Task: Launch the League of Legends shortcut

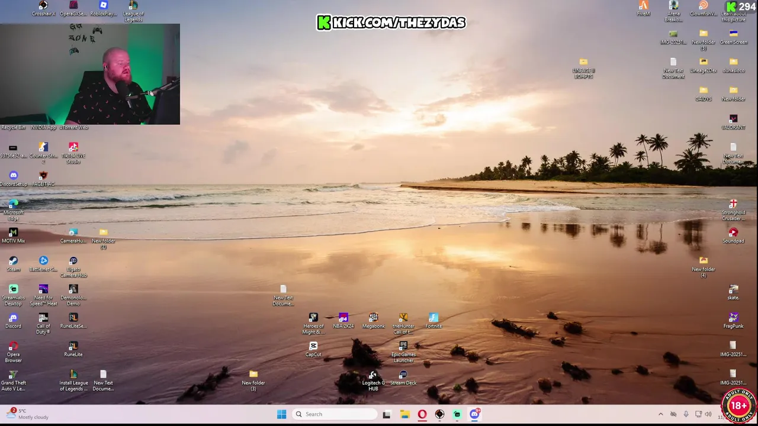Action: pyautogui.click(x=133, y=11)
